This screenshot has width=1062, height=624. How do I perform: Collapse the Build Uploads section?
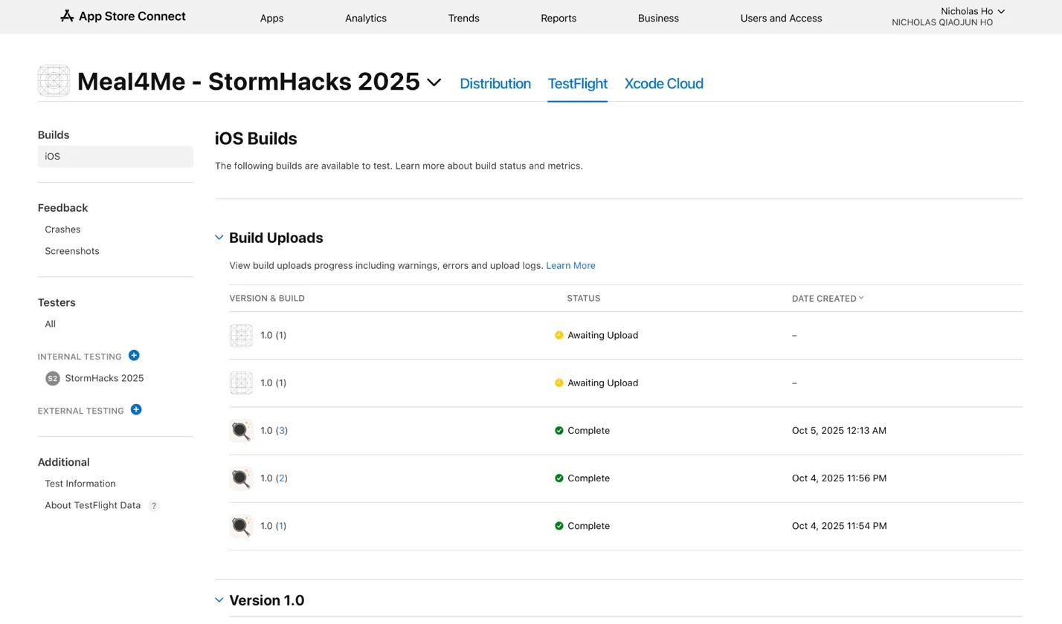(x=219, y=238)
